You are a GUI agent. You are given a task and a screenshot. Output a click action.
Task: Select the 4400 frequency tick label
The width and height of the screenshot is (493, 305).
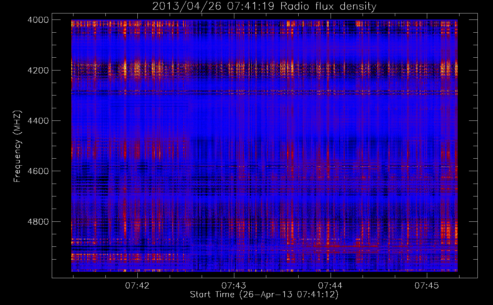38,121
